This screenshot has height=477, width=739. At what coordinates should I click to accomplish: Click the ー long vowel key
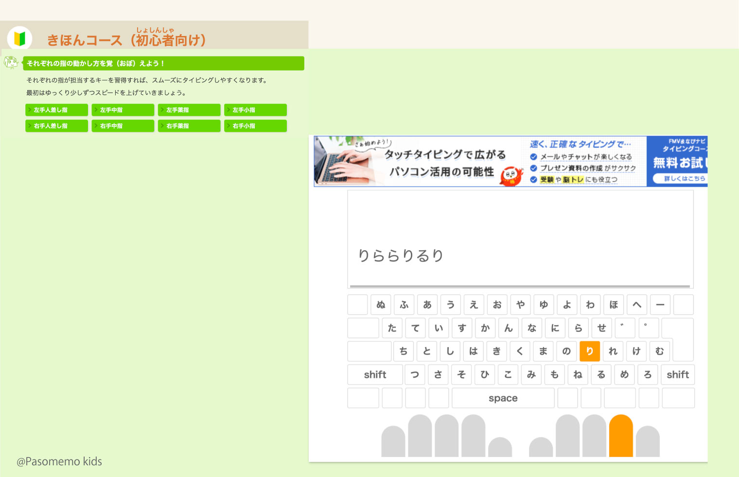coord(660,305)
